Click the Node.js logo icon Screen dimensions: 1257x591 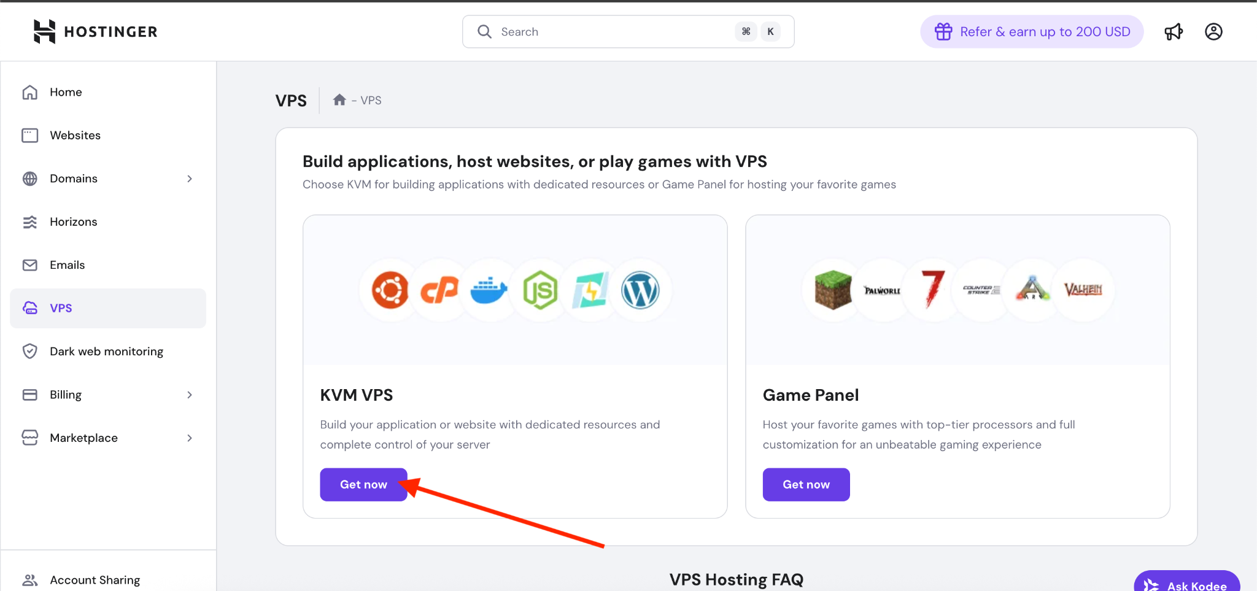click(540, 290)
